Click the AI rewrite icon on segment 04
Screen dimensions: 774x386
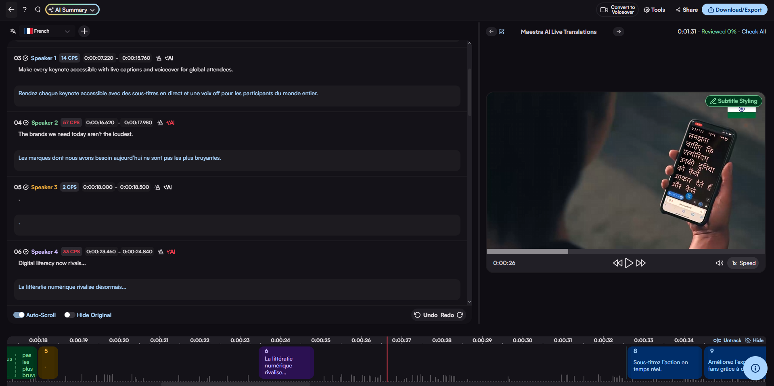(x=171, y=123)
